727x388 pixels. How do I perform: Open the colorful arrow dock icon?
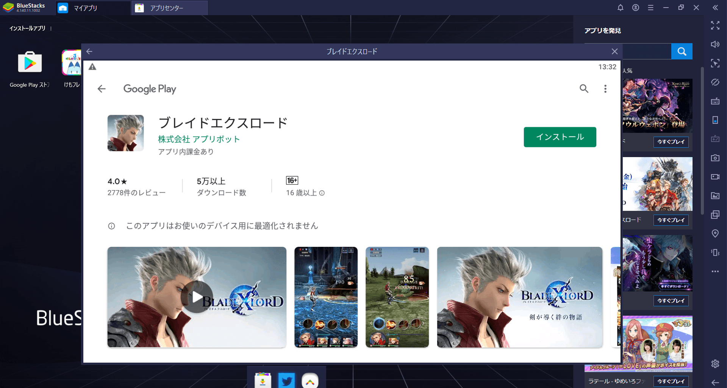(310, 380)
